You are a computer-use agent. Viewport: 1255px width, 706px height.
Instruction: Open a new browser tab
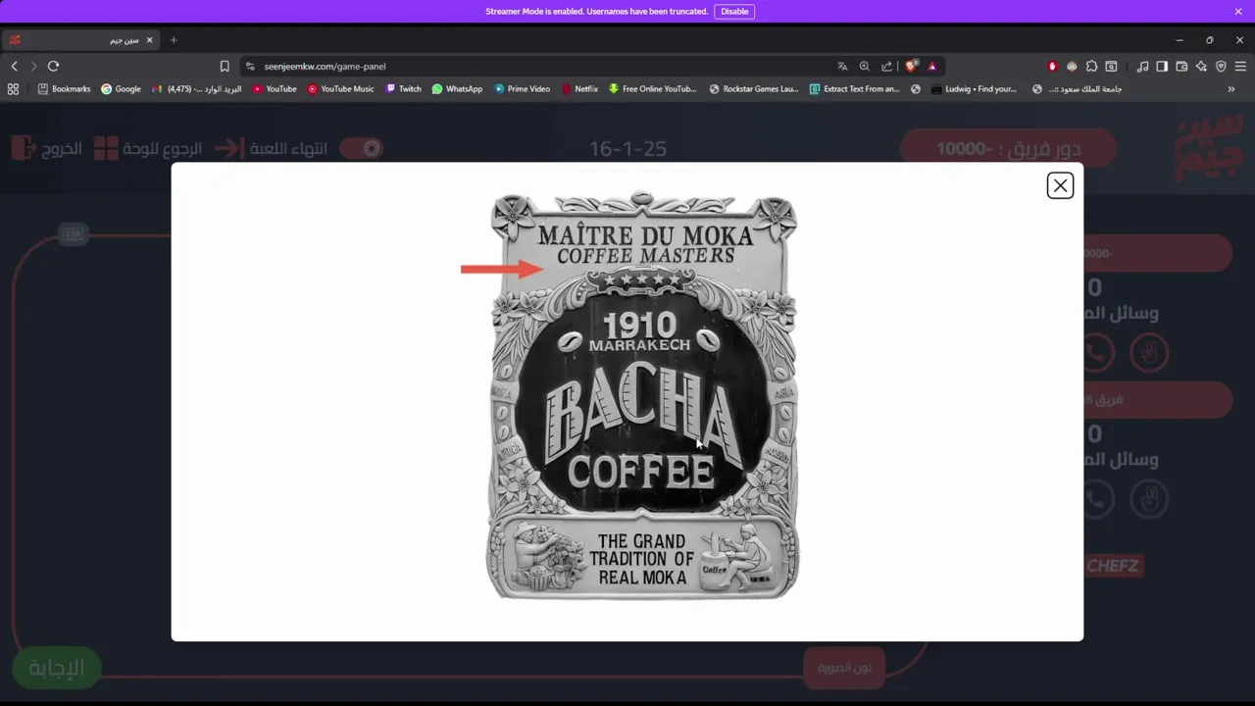tap(174, 40)
